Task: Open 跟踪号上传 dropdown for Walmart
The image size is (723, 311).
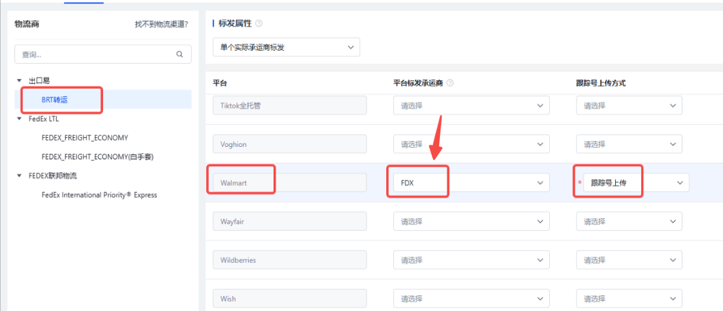Action: point(636,183)
